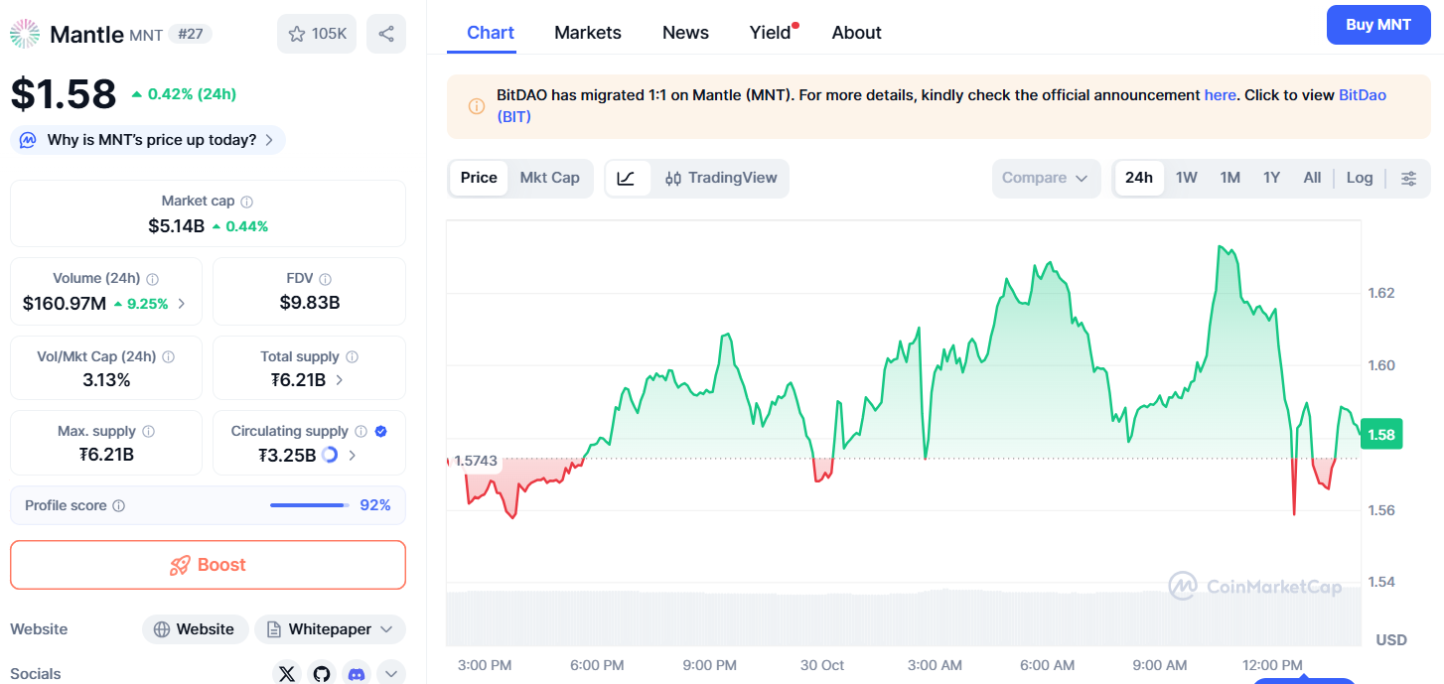Click the Boost button
The width and height of the screenshot is (1444, 684).
click(208, 565)
